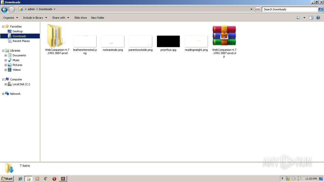Click the Change your view icon
Image resolution: width=324 pixels, height=182 pixels.
[x=298, y=18]
